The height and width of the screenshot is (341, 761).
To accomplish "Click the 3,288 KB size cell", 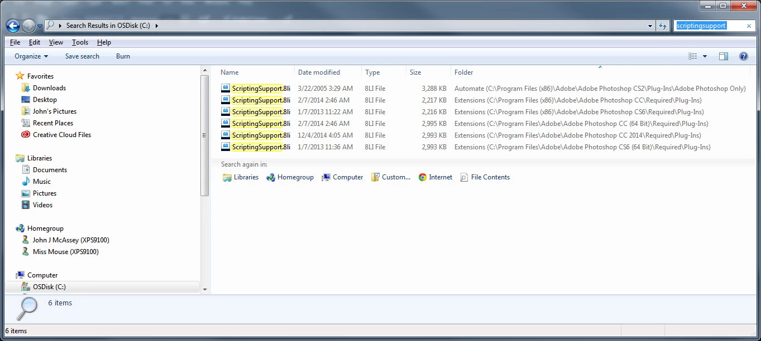I will (x=434, y=89).
